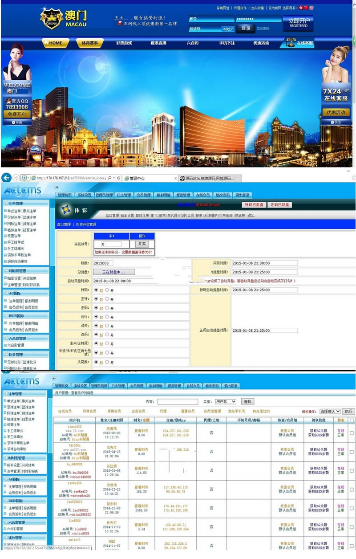
Task: Switch to the 源码论坛 browser tab
Action: pos(209,178)
